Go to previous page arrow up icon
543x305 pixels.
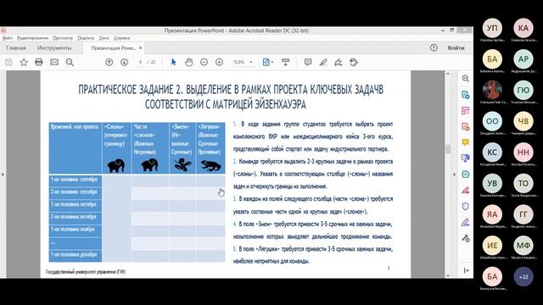click(109, 62)
